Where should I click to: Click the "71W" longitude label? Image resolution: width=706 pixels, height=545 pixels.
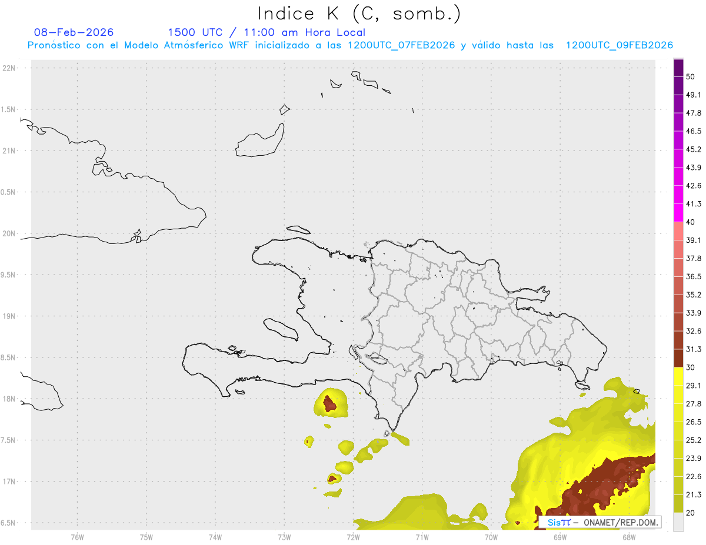tap(422, 537)
